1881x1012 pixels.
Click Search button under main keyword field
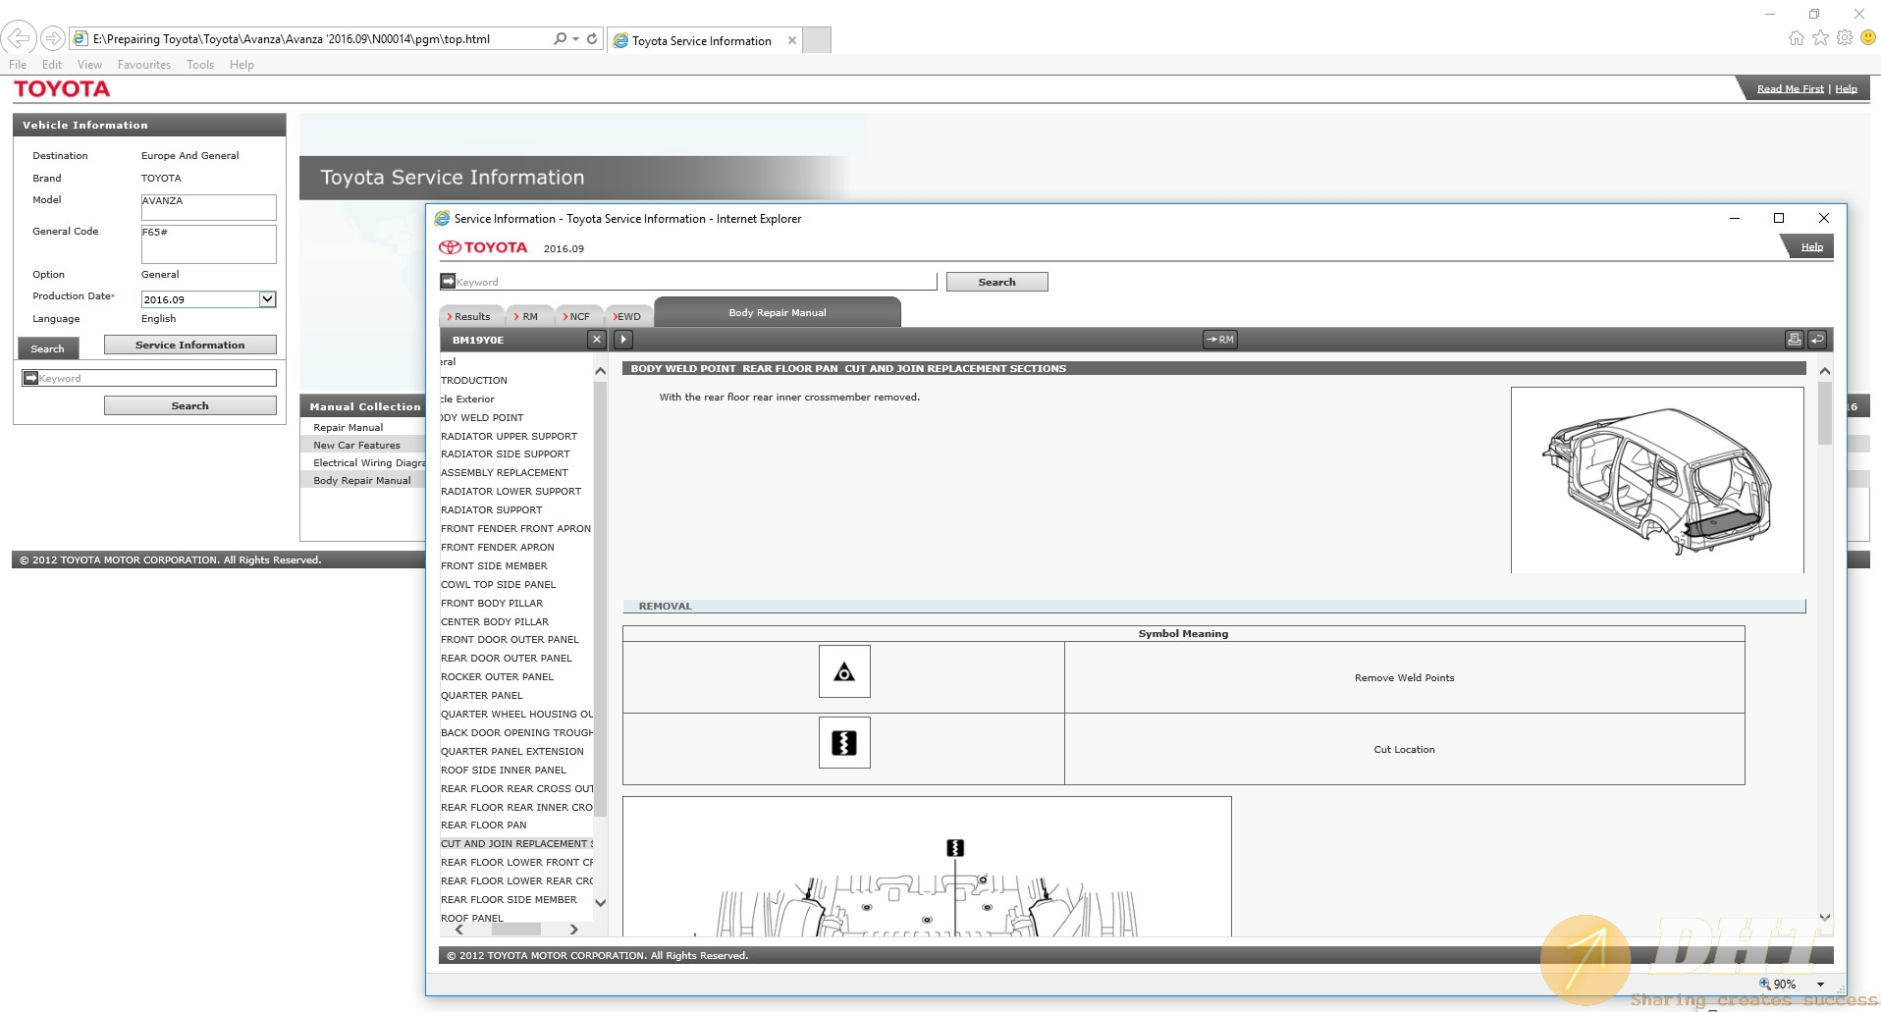(x=190, y=405)
